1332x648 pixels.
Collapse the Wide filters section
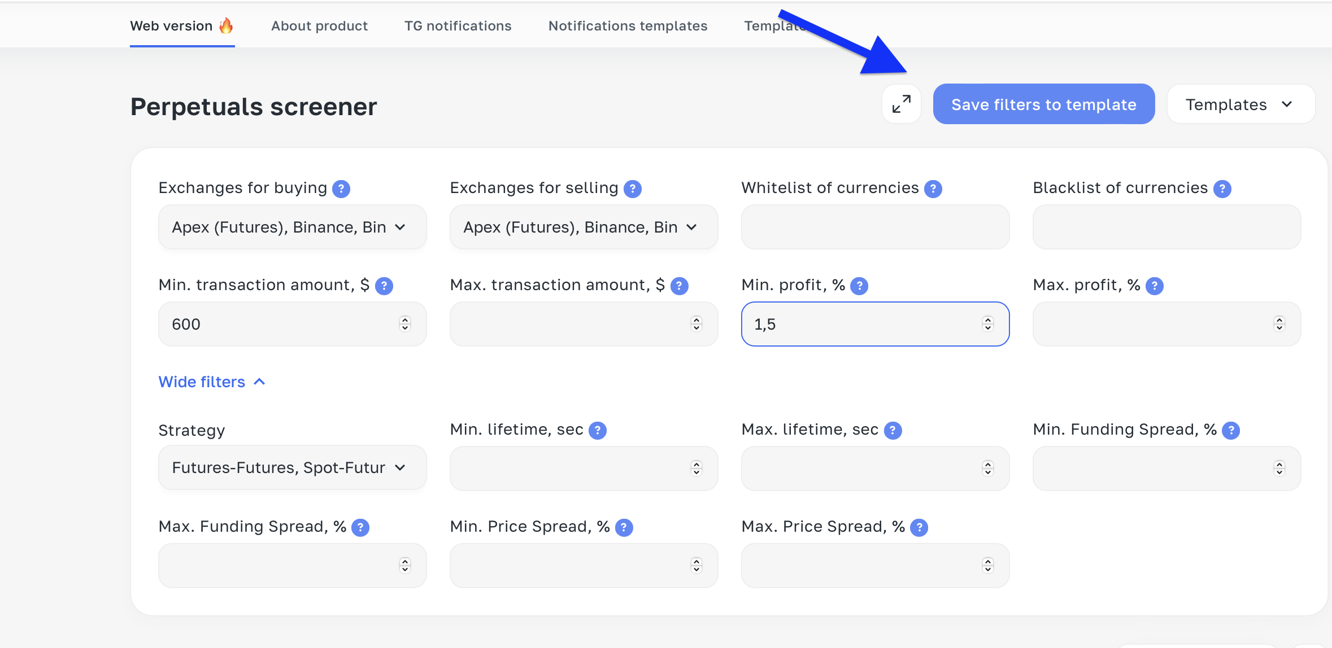211,382
